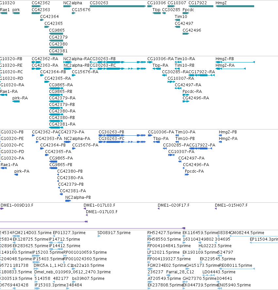Select the bs39h07.5prime EST label

click(x=88, y=279)
